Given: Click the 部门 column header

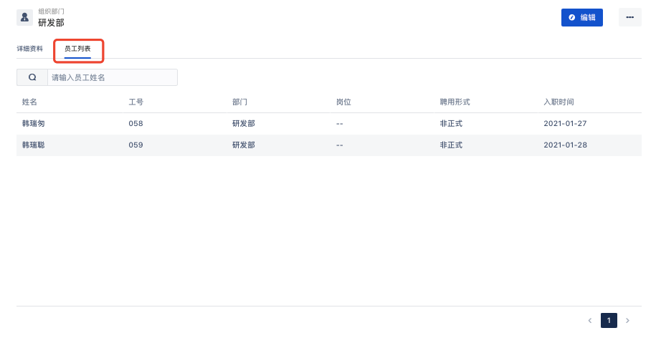Looking at the screenshot, I should point(239,102).
